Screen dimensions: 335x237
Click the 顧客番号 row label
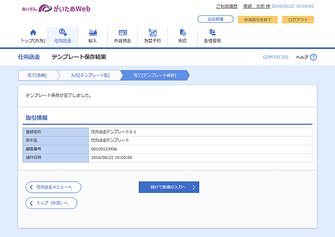[x=33, y=149]
